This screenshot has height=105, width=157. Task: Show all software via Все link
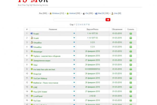pyautogui.click(x=41, y=13)
